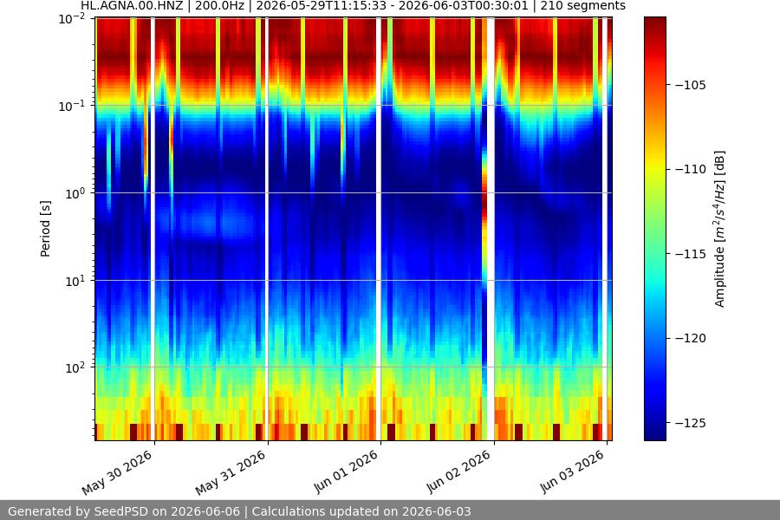Click the 'Generated by SeedPSD' footer text
This screenshot has height=520, width=780.
point(238,511)
